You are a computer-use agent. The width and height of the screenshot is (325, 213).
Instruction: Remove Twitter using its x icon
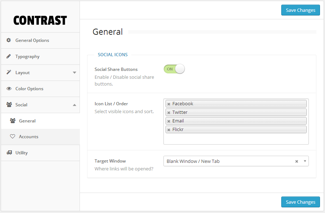click(169, 112)
